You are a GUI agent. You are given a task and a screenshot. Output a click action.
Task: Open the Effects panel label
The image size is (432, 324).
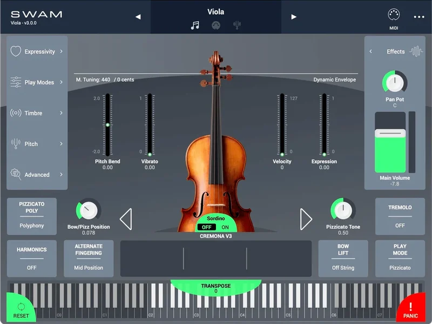coord(396,51)
